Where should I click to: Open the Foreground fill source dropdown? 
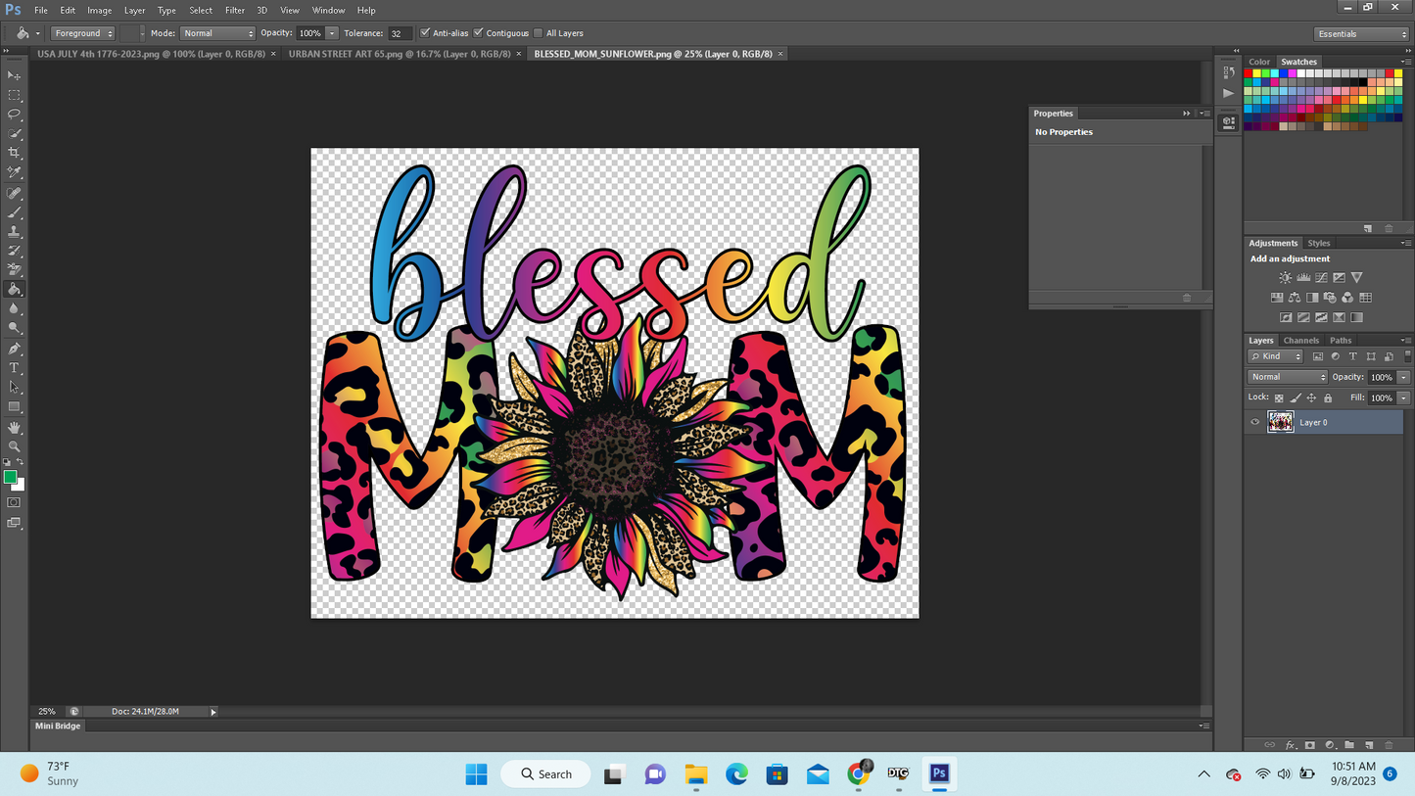(82, 33)
